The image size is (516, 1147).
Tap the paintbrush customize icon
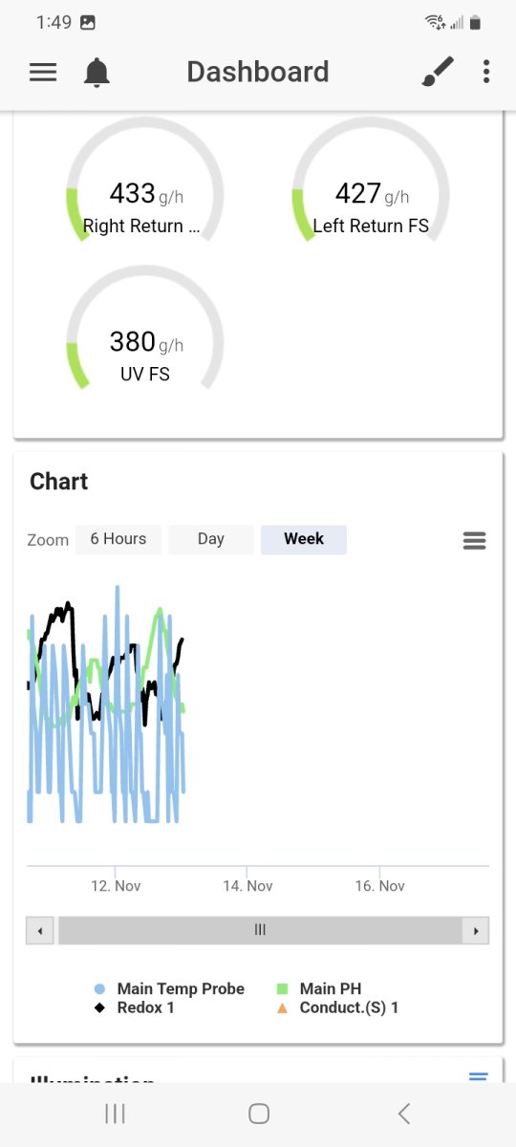(x=438, y=72)
